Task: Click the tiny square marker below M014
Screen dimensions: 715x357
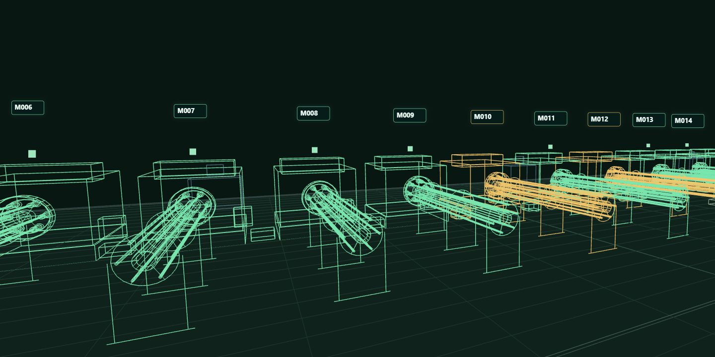Action: pyautogui.click(x=687, y=145)
